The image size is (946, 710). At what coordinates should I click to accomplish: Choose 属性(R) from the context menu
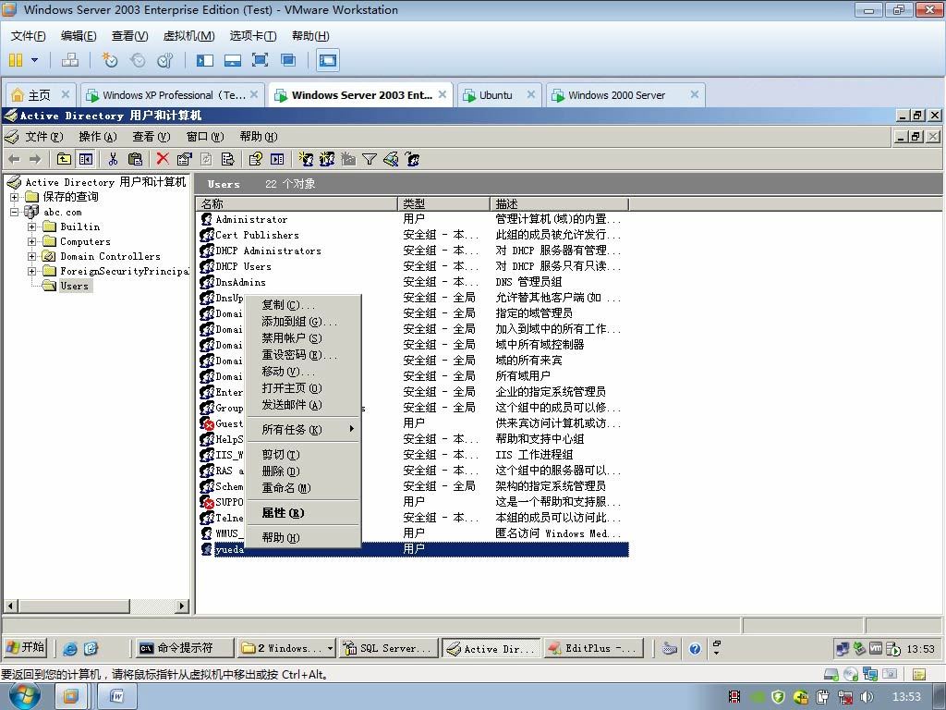303,512
